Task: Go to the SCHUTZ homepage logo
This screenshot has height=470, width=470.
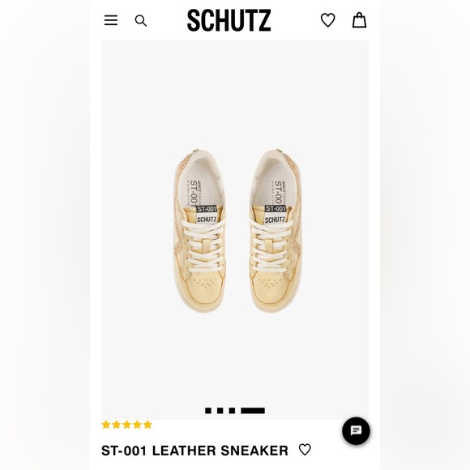Action: [x=229, y=20]
